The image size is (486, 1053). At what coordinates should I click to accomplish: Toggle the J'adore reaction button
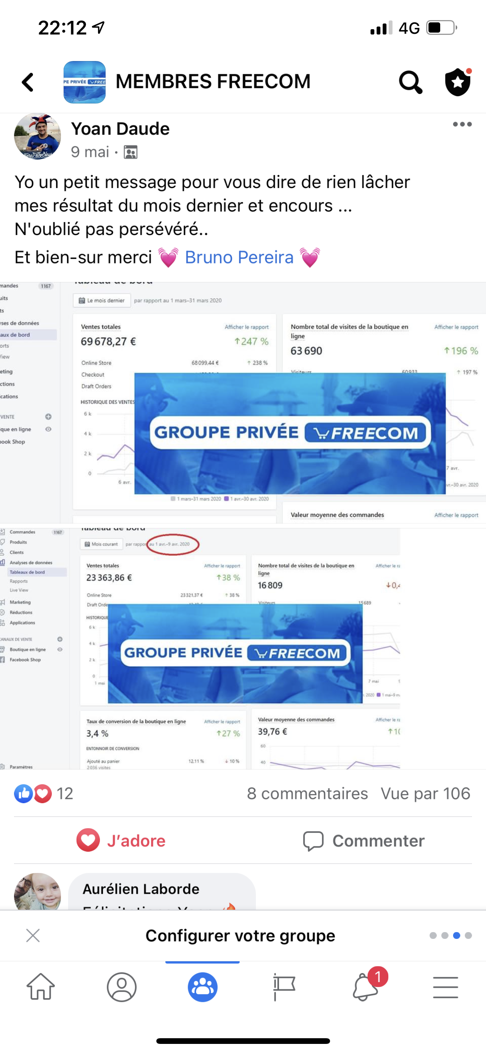coord(121,840)
